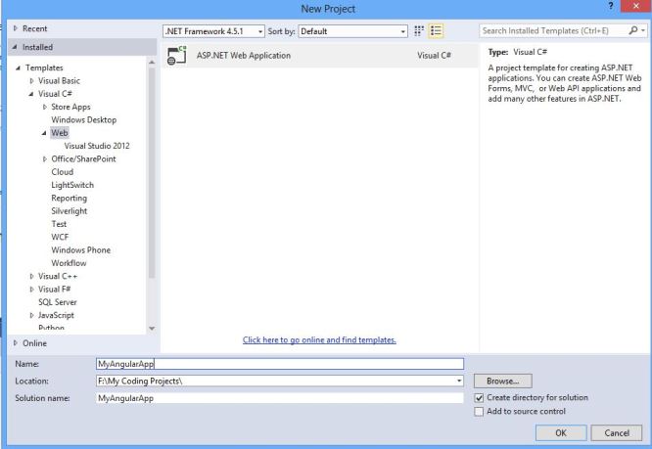The height and width of the screenshot is (449, 652).
Task: Expand the Visual F# node arrow
Action: pyautogui.click(x=31, y=290)
